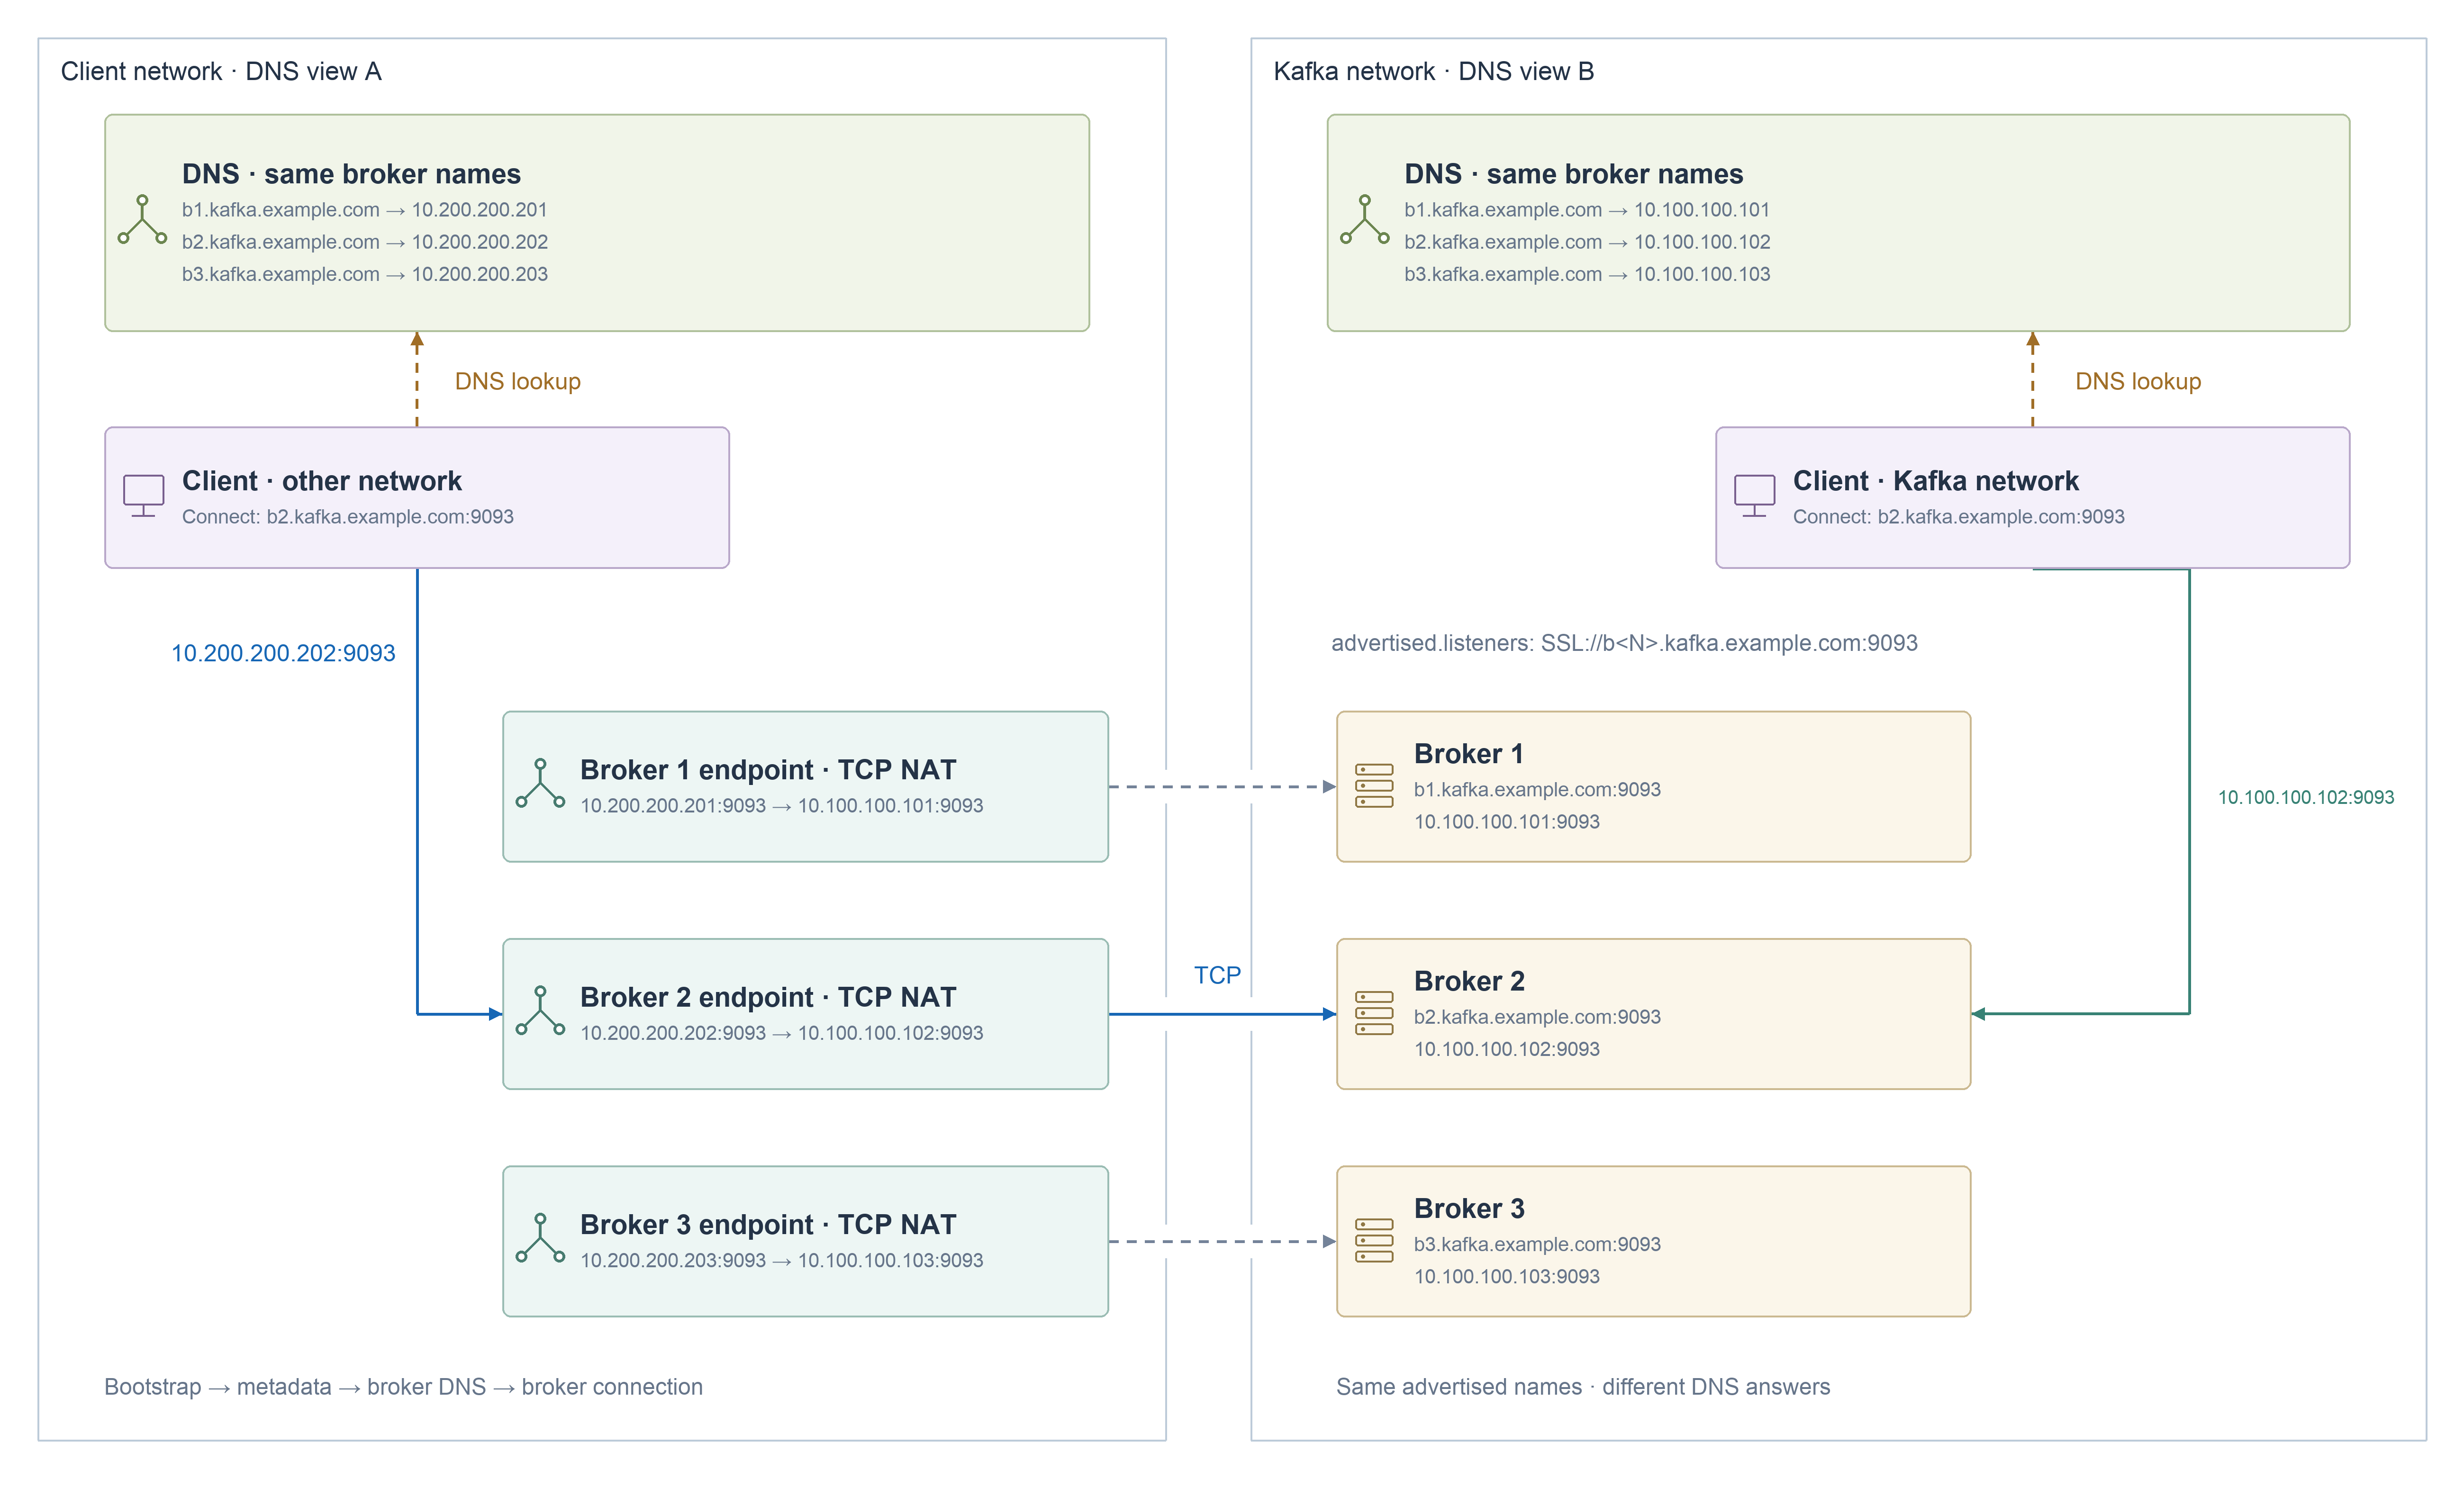This screenshot has width=2464, height=1497.
Task: Click b2.kafka.example.com → 10.100.100.102 record
Action: pos(1587,242)
